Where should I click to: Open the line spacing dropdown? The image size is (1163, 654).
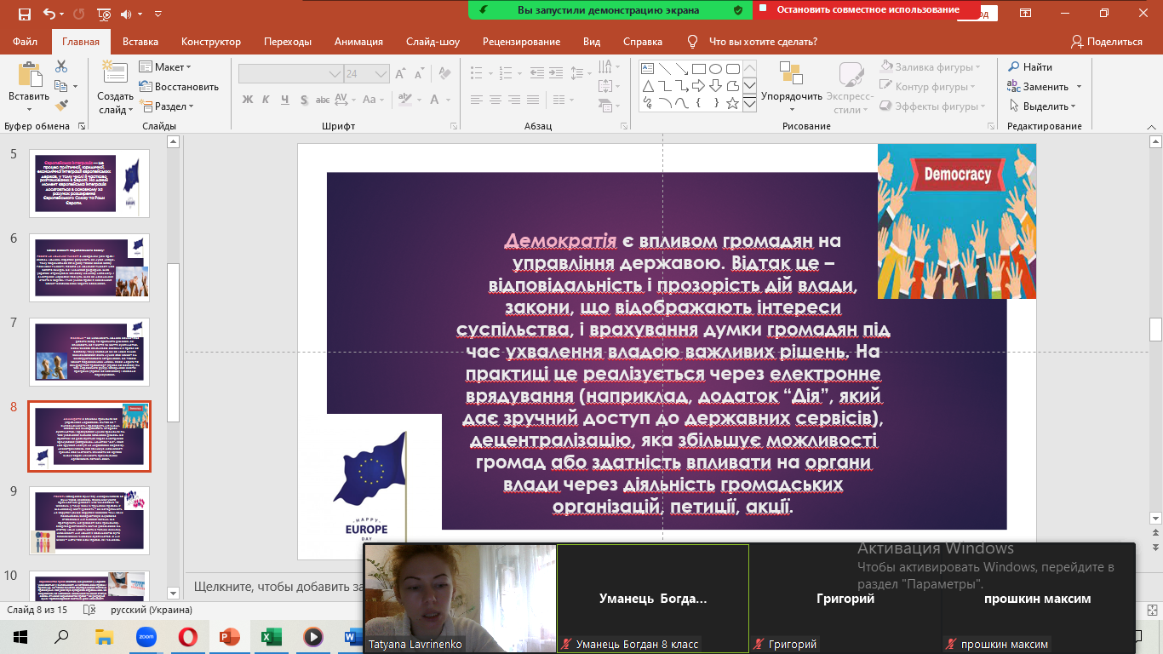tap(580, 73)
